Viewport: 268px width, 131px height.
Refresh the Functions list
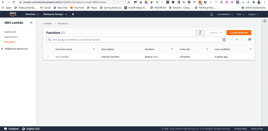point(200,33)
